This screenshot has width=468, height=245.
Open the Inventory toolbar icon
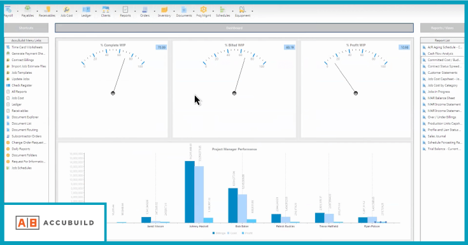tap(164, 11)
